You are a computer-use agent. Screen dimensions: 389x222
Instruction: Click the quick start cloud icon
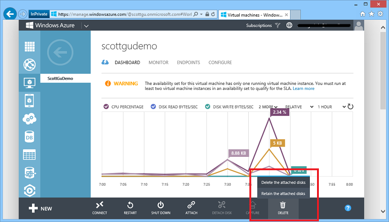105,62
